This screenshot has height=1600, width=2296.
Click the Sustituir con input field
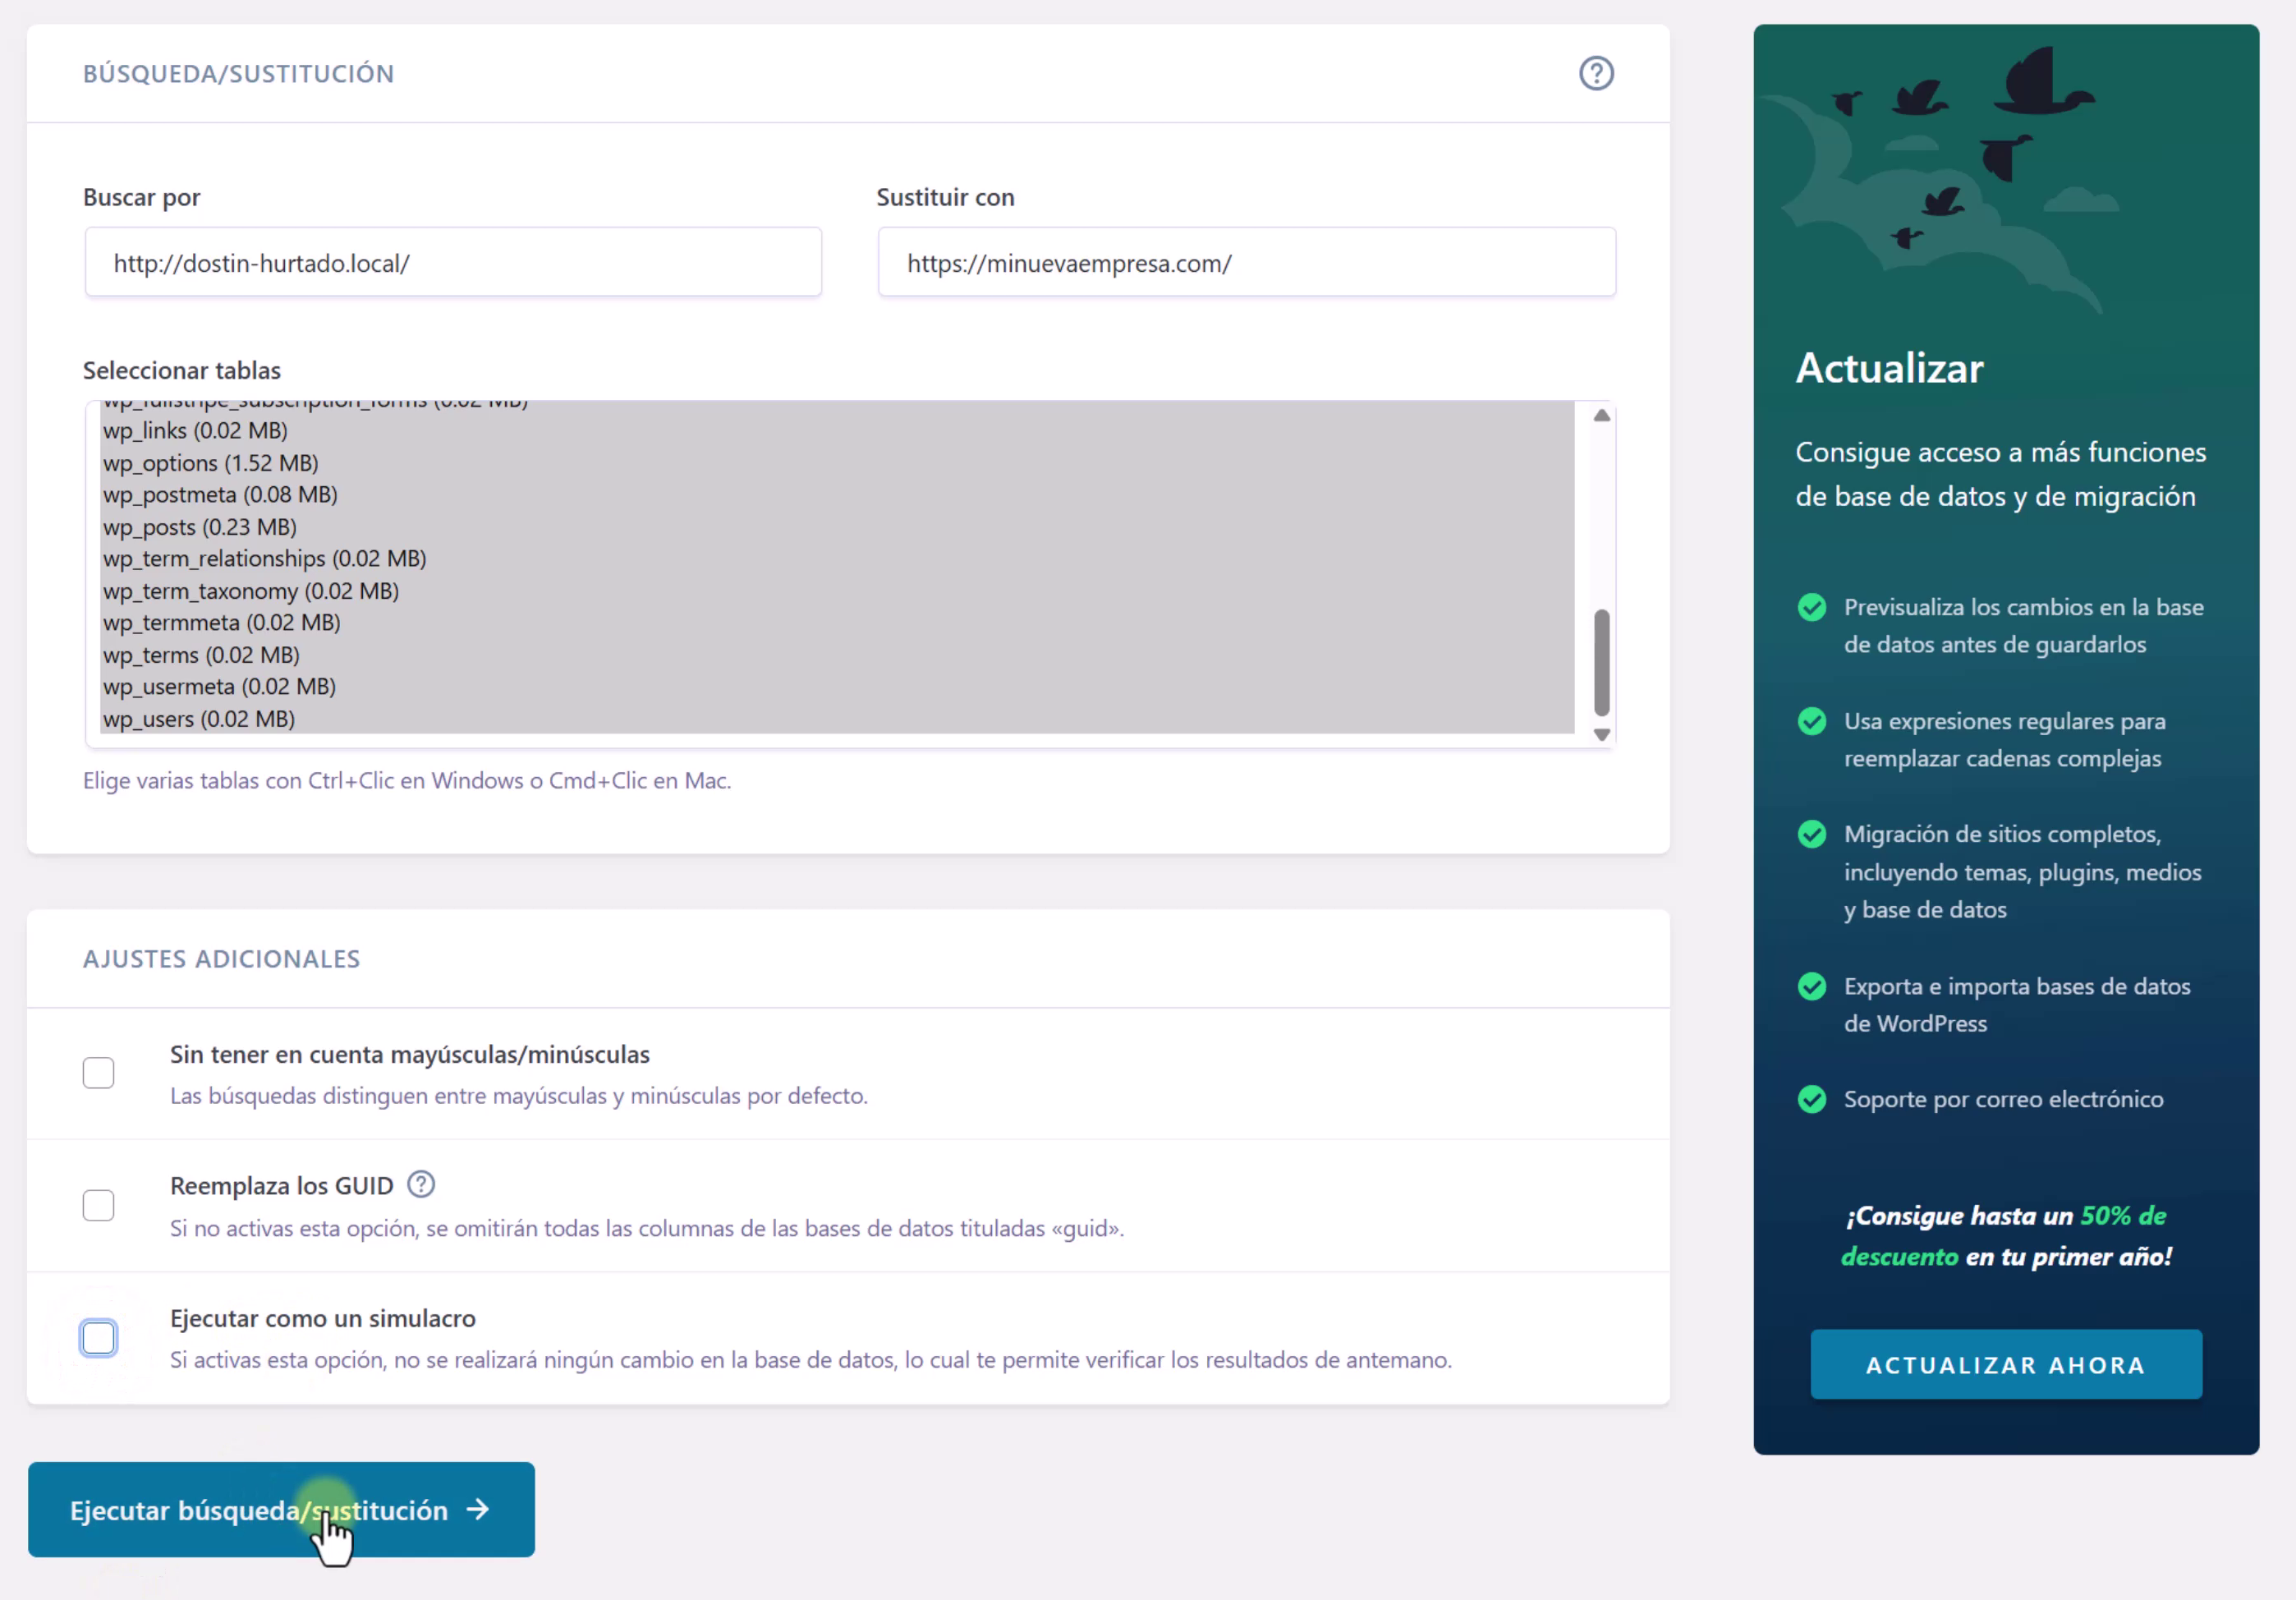pyautogui.click(x=1246, y=263)
